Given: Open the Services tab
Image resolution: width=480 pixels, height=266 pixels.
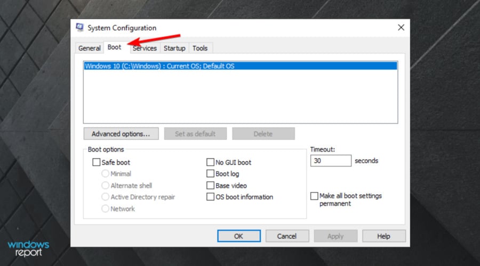Looking at the screenshot, I should [x=145, y=48].
